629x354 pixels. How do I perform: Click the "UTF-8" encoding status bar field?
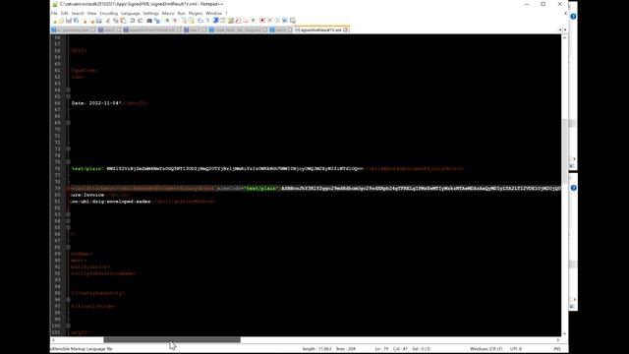[515, 349]
